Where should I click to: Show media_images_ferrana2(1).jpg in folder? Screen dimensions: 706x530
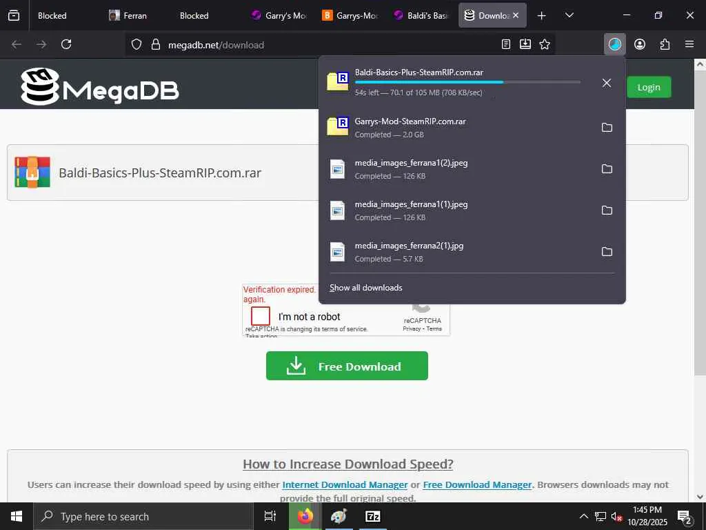point(607,252)
